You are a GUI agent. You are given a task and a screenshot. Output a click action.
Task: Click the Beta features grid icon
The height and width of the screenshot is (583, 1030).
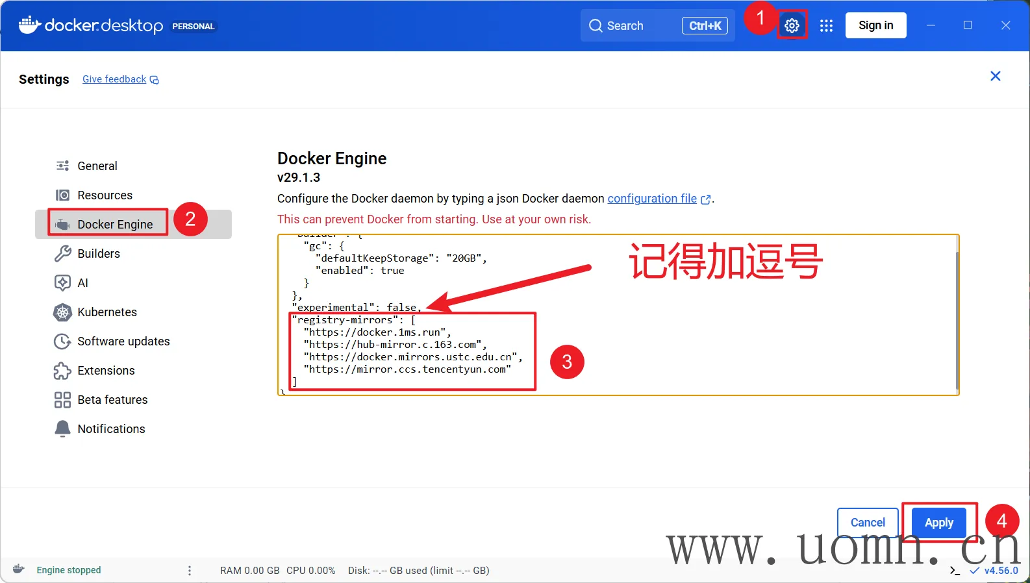point(62,400)
